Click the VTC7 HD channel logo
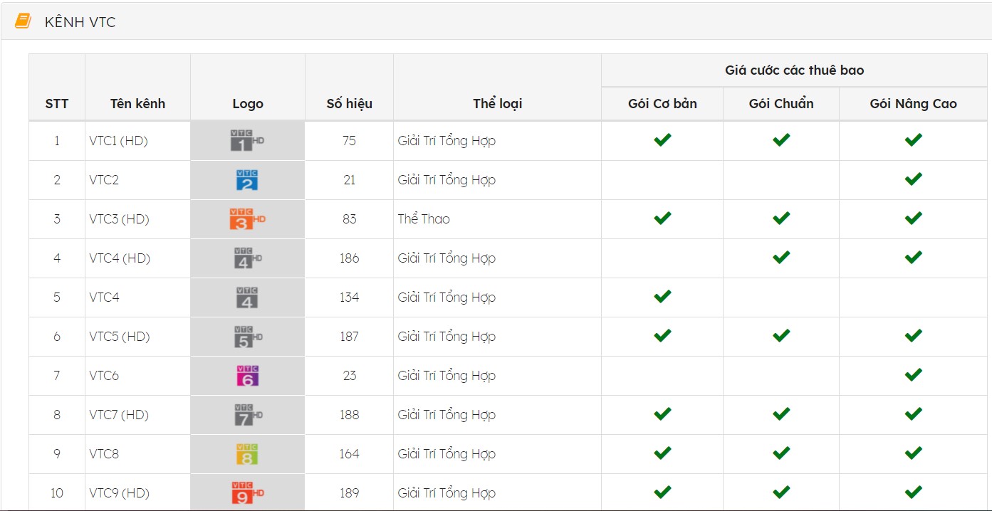The width and height of the screenshot is (992, 511). point(248,415)
